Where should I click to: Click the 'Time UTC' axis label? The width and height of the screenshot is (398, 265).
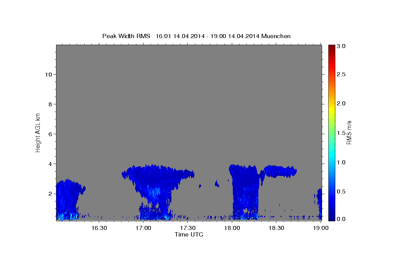click(x=189, y=235)
